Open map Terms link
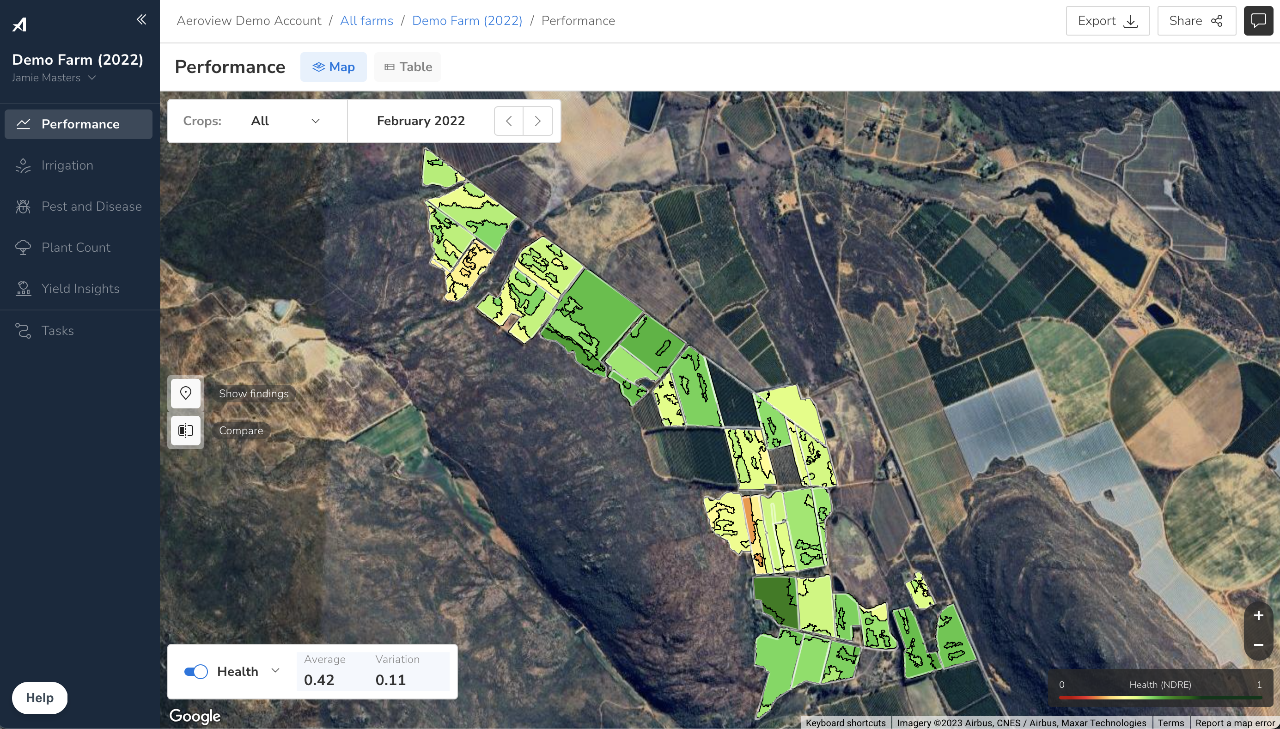The image size is (1280, 729). [x=1171, y=723]
